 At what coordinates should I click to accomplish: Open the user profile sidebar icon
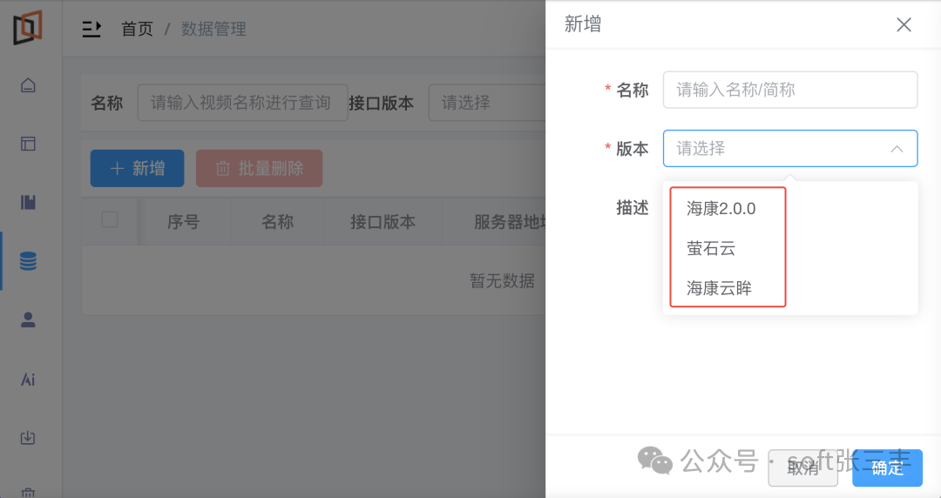pos(28,320)
